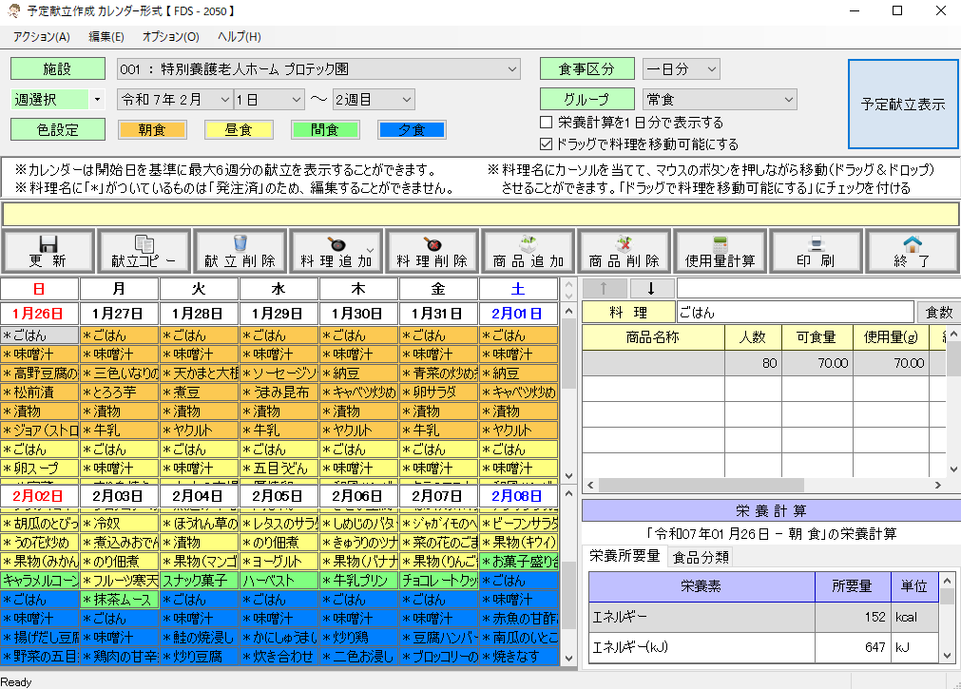
Task: Select the 料理追加 frying pan icon
Action: pyautogui.click(x=335, y=250)
